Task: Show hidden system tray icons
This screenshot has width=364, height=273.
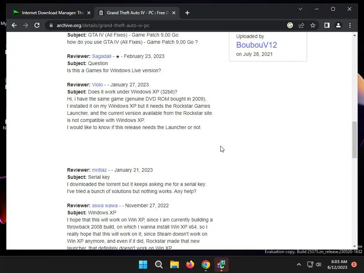Action: pyautogui.click(x=299, y=264)
